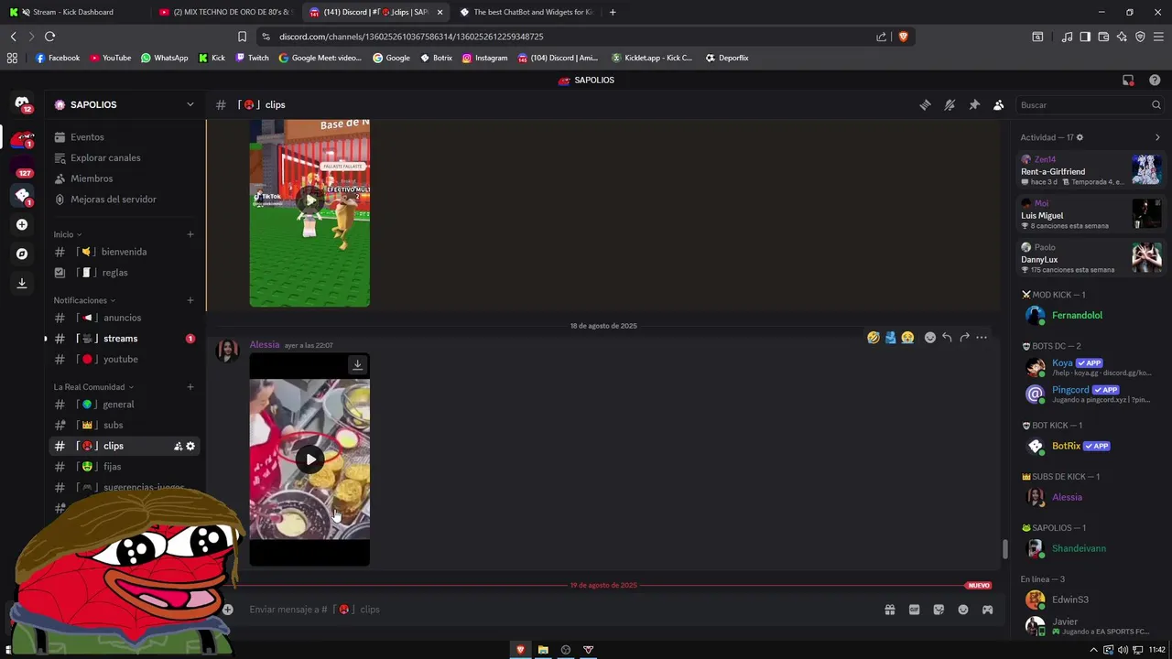Add channel to La Real Comunidad category
Viewport: 1172px width, 659px height.
(x=190, y=387)
